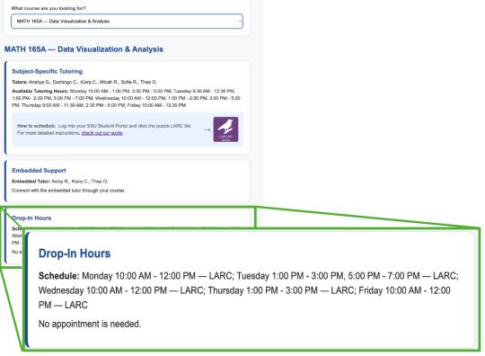This screenshot has width=485, height=356.
Task: Open the "check out our guide" link
Action: 101,133
